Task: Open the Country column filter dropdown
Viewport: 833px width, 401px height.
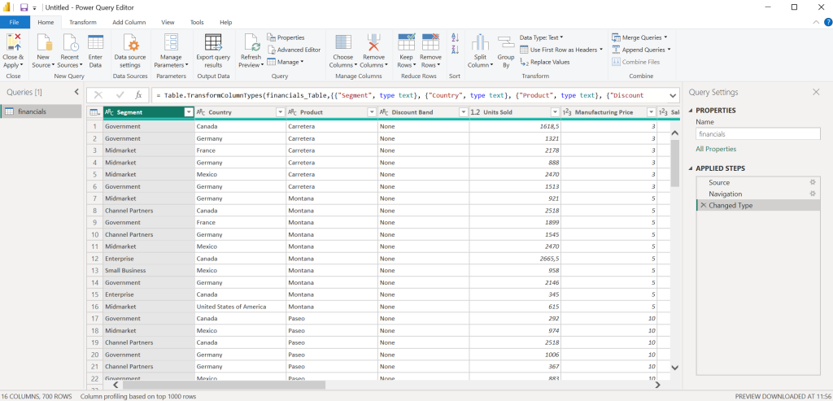Action: click(280, 112)
